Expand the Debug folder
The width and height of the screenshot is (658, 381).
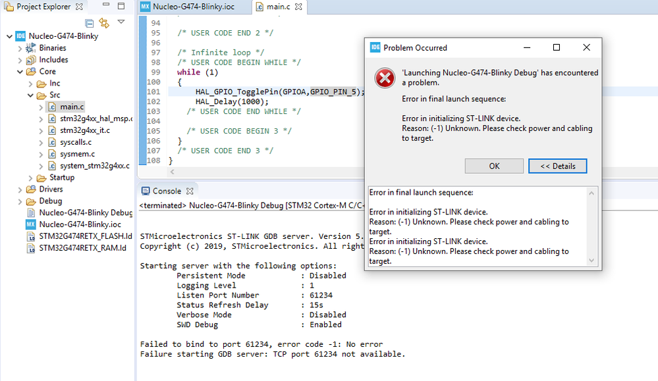click(x=20, y=201)
